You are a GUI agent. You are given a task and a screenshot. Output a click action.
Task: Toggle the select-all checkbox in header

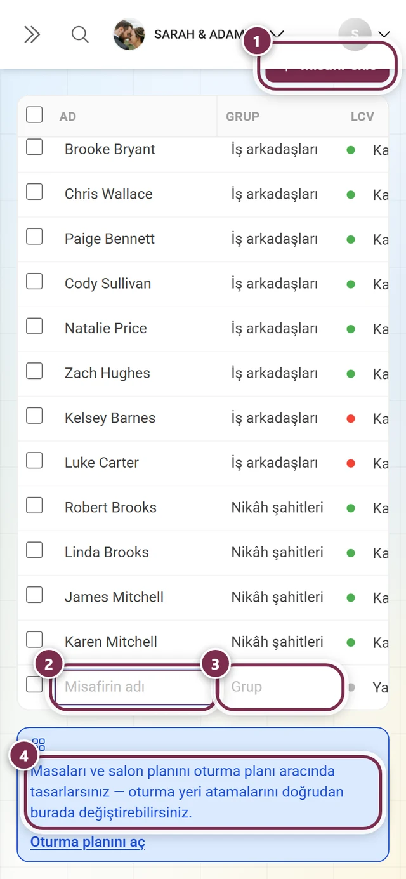(34, 115)
